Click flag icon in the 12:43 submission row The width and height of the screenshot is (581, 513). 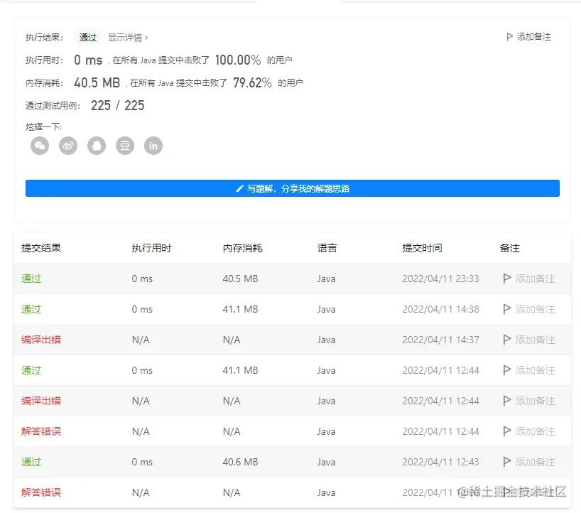[507, 462]
